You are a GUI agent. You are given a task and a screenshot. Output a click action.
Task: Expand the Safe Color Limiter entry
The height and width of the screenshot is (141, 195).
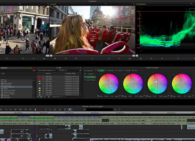click(x=1, y=90)
